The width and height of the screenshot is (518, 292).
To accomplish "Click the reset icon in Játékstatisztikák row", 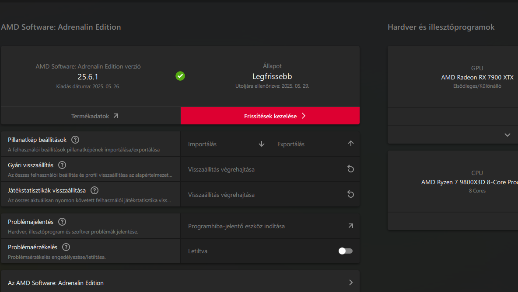I will [350, 194].
